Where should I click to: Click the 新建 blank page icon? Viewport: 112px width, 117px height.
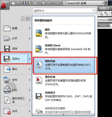(7, 28)
